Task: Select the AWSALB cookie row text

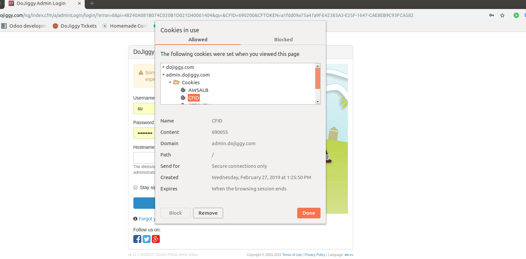Action: pyautogui.click(x=198, y=90)
